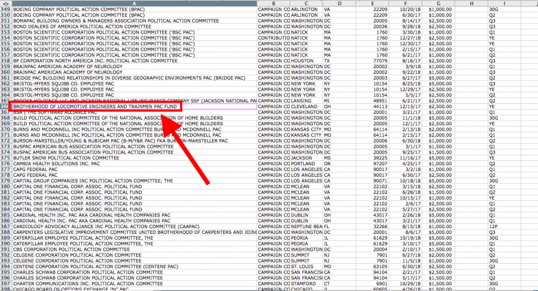Click the LANSING city cell
The width and height of the screenshot is (538, 291).
click(x=306, y=101)
